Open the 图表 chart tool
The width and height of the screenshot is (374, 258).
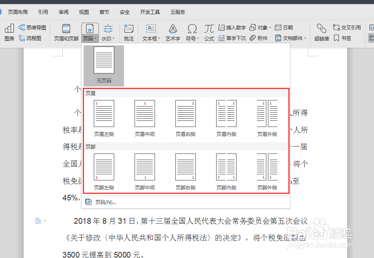pyautogui.click(x=9, y=33)
